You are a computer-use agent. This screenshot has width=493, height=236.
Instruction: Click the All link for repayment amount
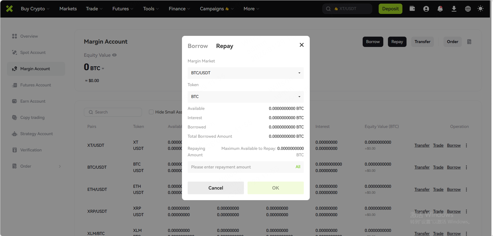click(298, 167)
